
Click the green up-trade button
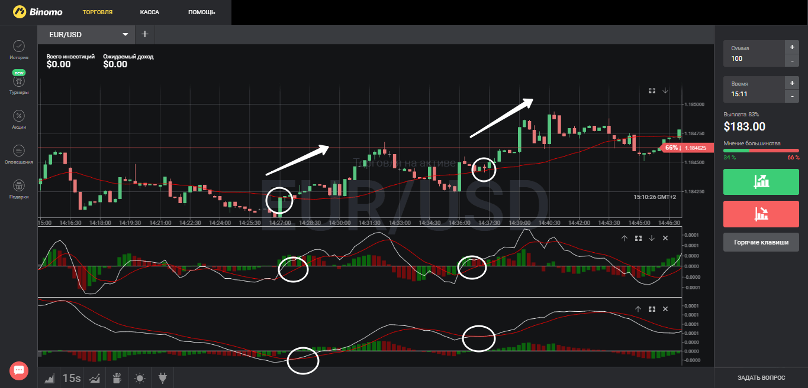pyautogui.click(x=761, y=181)
